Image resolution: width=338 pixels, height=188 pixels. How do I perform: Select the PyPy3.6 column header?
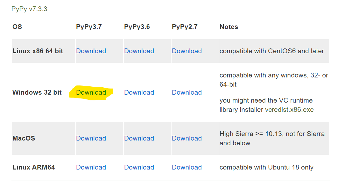click(137, 27)
